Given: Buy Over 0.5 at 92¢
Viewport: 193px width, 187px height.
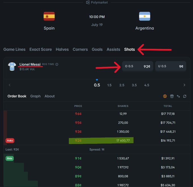Looking at the screenshot, I should click(x=138, y=66).
